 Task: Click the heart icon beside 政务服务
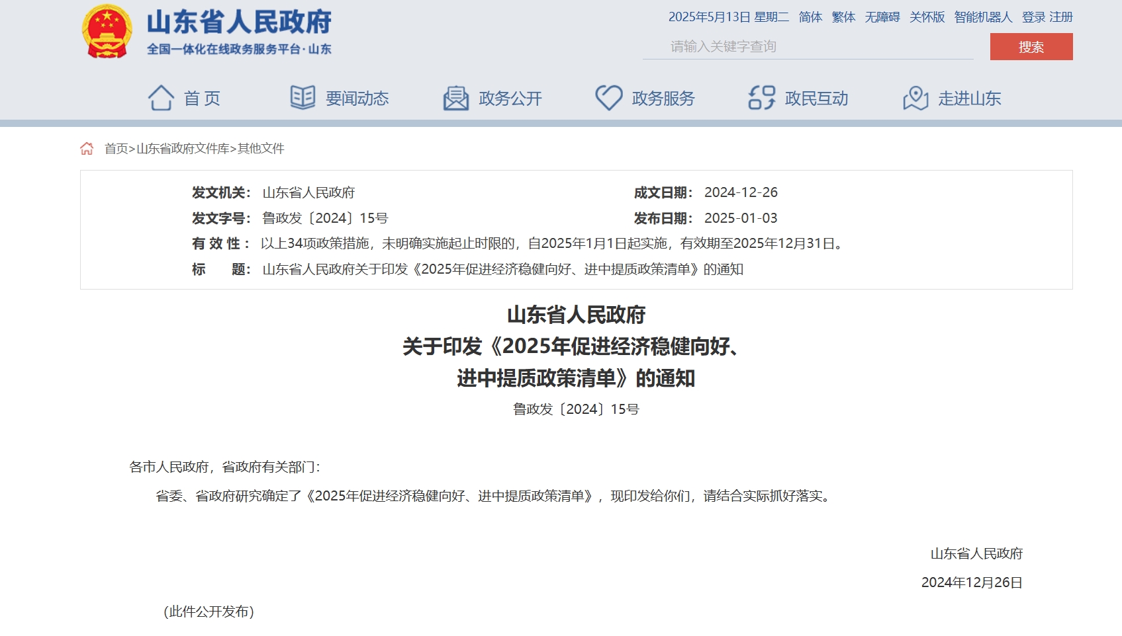click(x=608, y=98)
